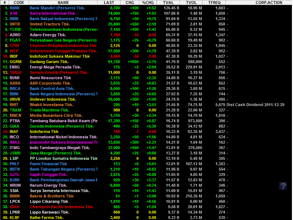
Task: Select the BBNI stock code
Action: 14,94
